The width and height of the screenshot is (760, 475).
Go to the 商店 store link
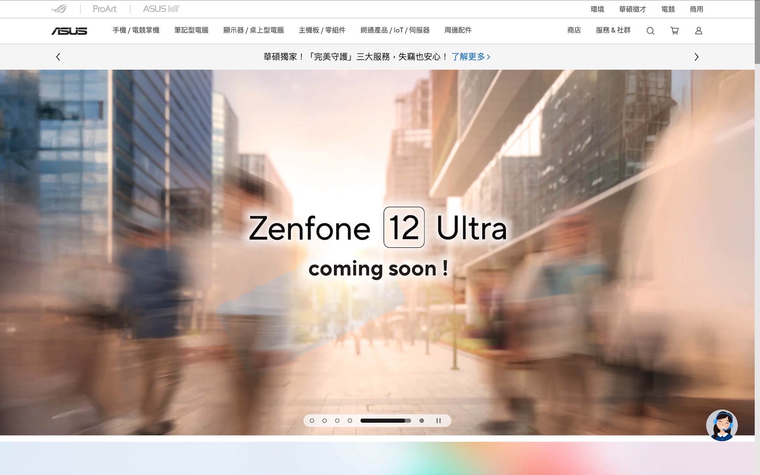(x=574, y=30)
